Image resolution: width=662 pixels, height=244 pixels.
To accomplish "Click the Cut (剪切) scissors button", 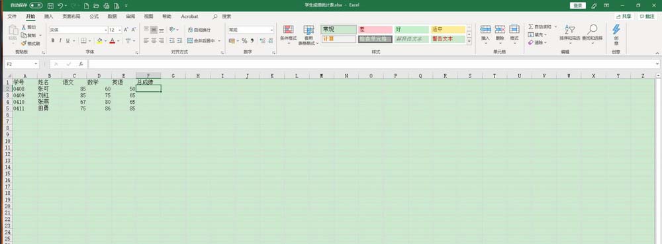I will (29, 27).
